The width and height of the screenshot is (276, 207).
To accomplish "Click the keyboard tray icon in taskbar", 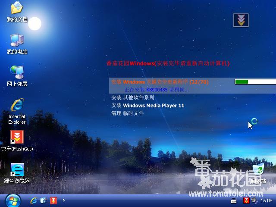I will 234,201.
